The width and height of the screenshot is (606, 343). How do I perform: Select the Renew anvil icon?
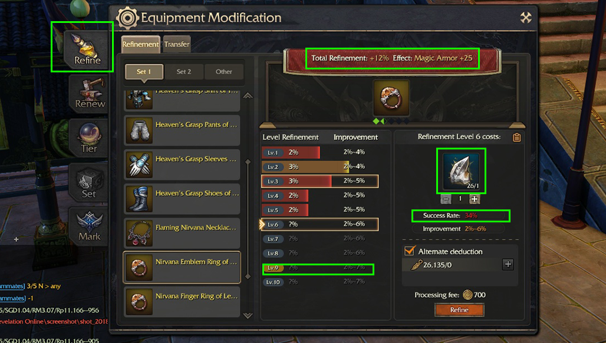tap(89, 94)
